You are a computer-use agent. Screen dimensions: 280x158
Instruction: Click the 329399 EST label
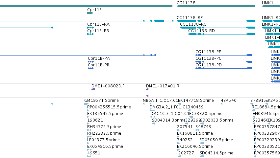pyautogui.click(x=193, y=120)
